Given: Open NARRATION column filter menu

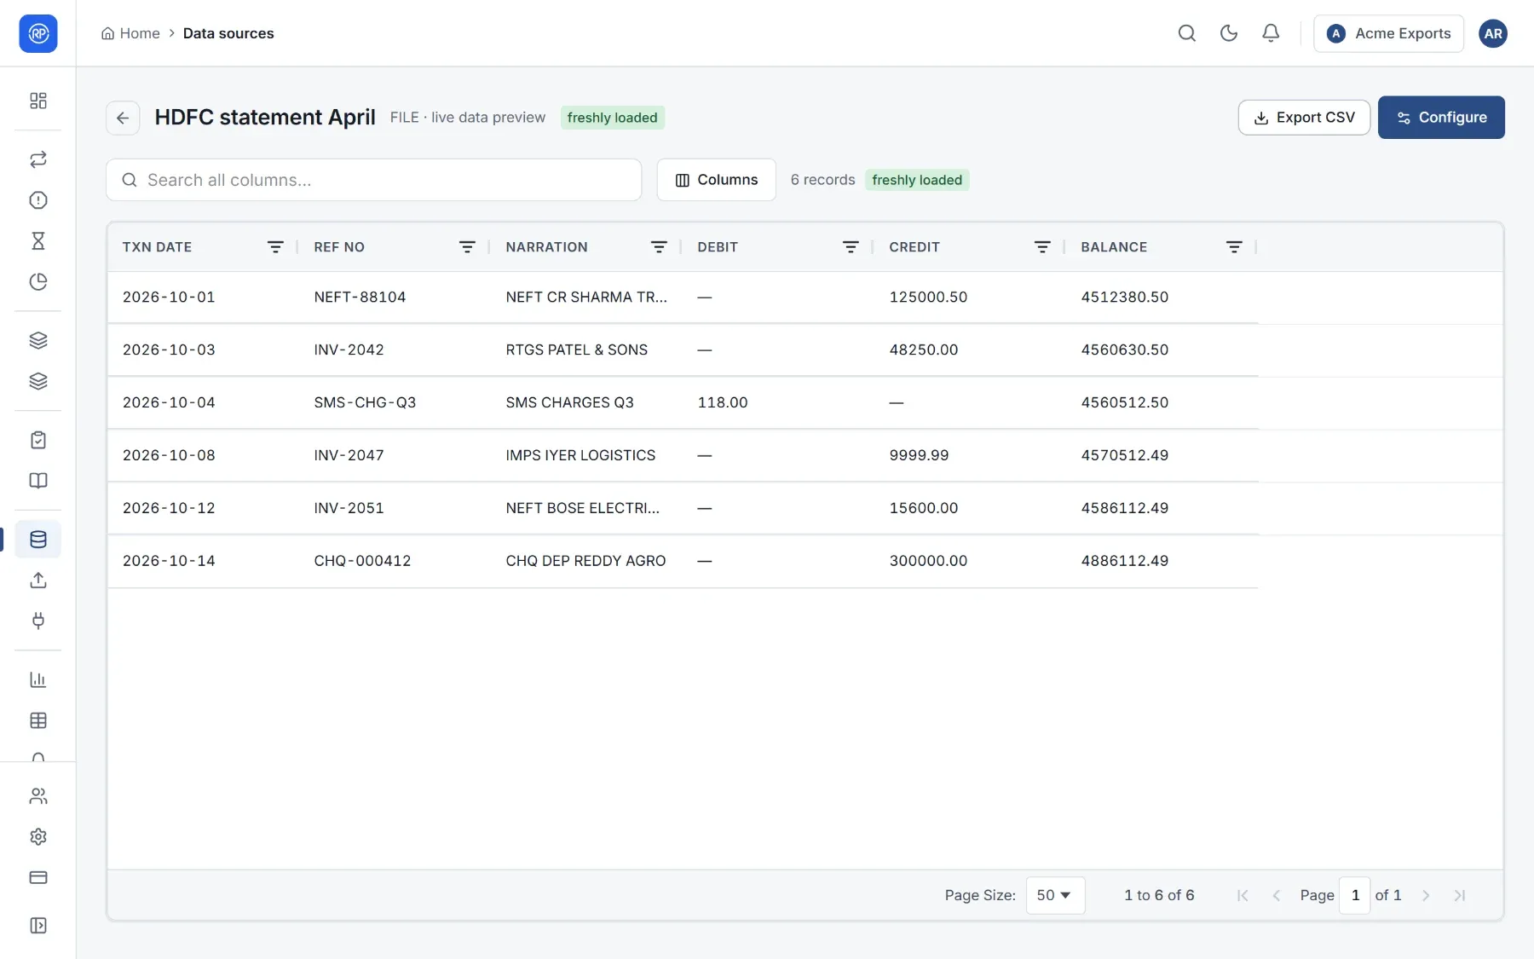Looking at the screenshot, I should pyautogui.click(x=659, y=247).
